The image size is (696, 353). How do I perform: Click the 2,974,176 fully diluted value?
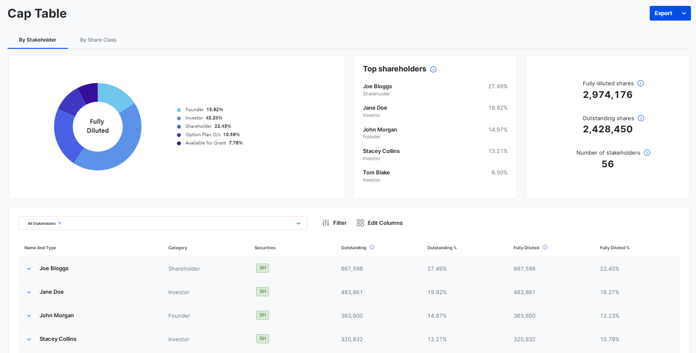coord(608,95)
